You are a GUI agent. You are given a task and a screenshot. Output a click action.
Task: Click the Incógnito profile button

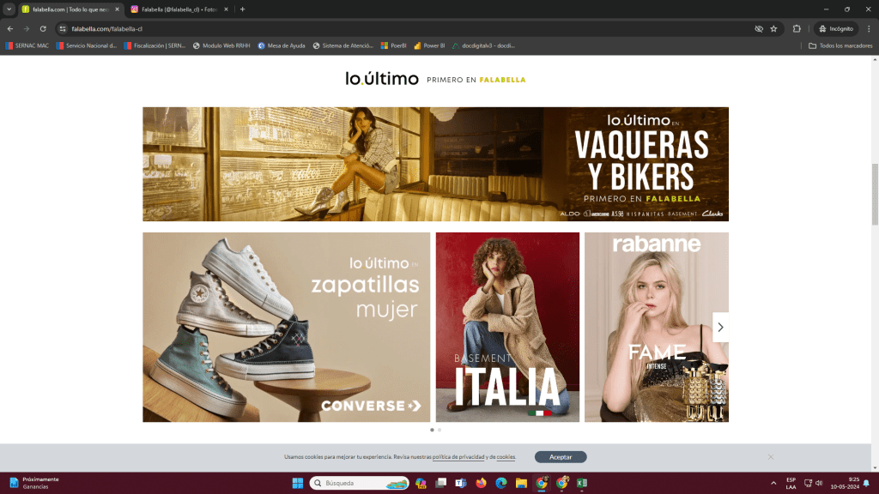(836, 28)
